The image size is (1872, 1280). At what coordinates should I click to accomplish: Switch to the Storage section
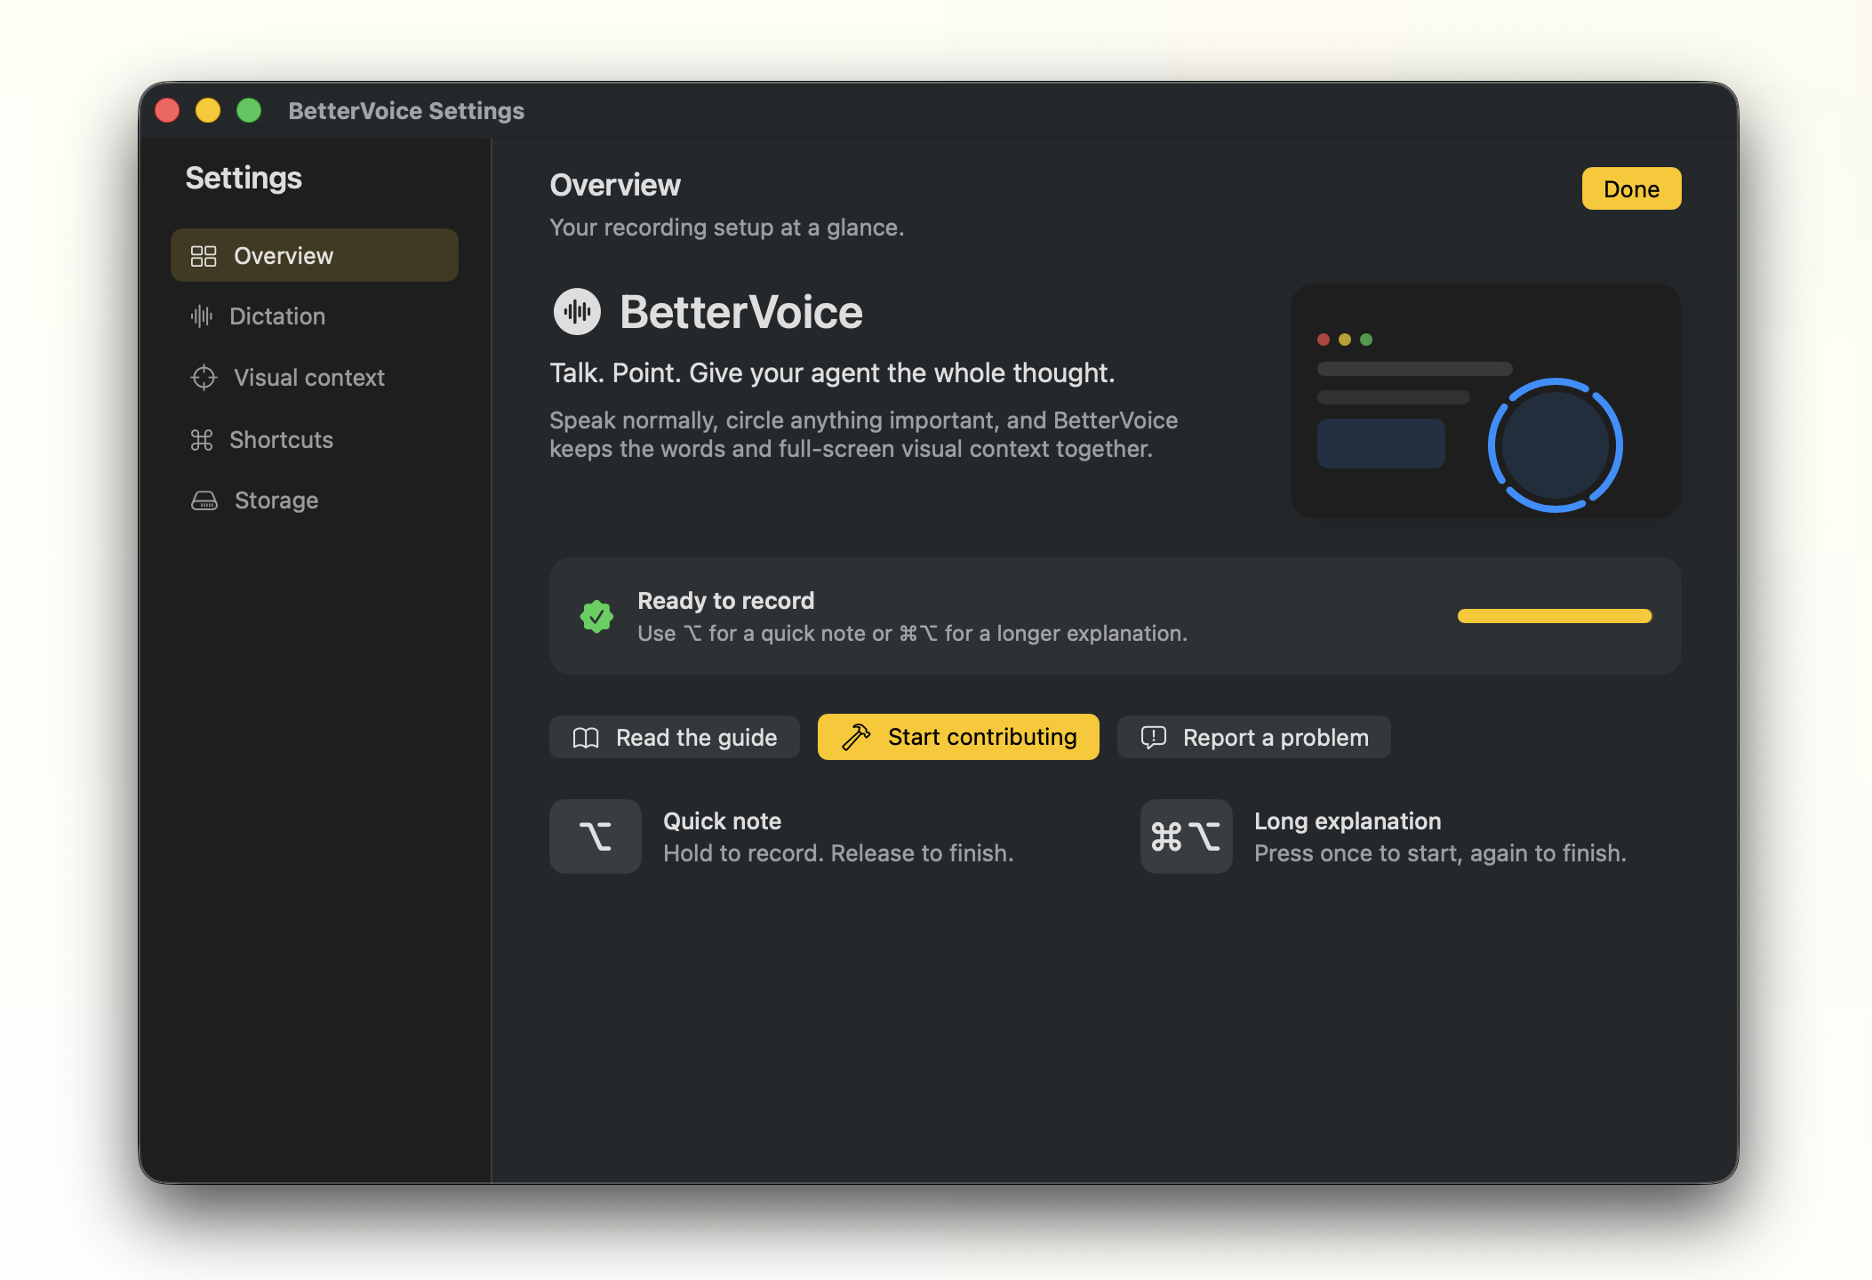click(315, 500)
